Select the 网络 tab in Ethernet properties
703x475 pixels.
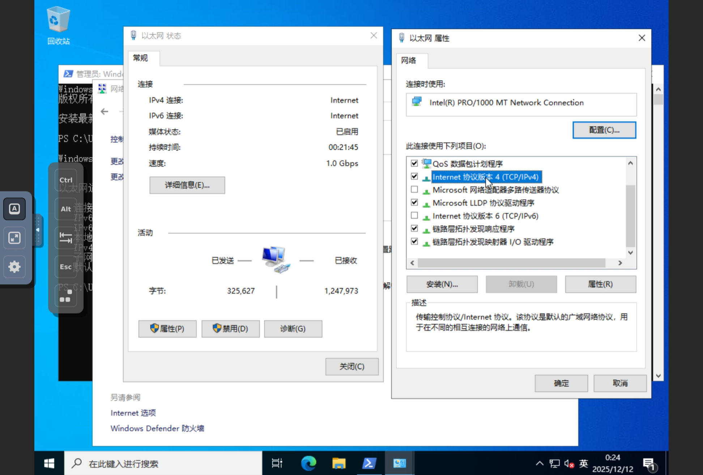pos(409,60)
